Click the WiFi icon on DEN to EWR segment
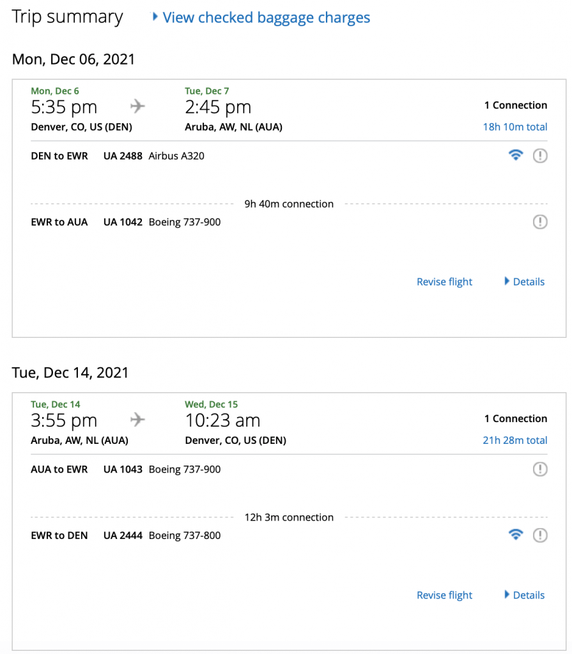 [x=516, y=155]
